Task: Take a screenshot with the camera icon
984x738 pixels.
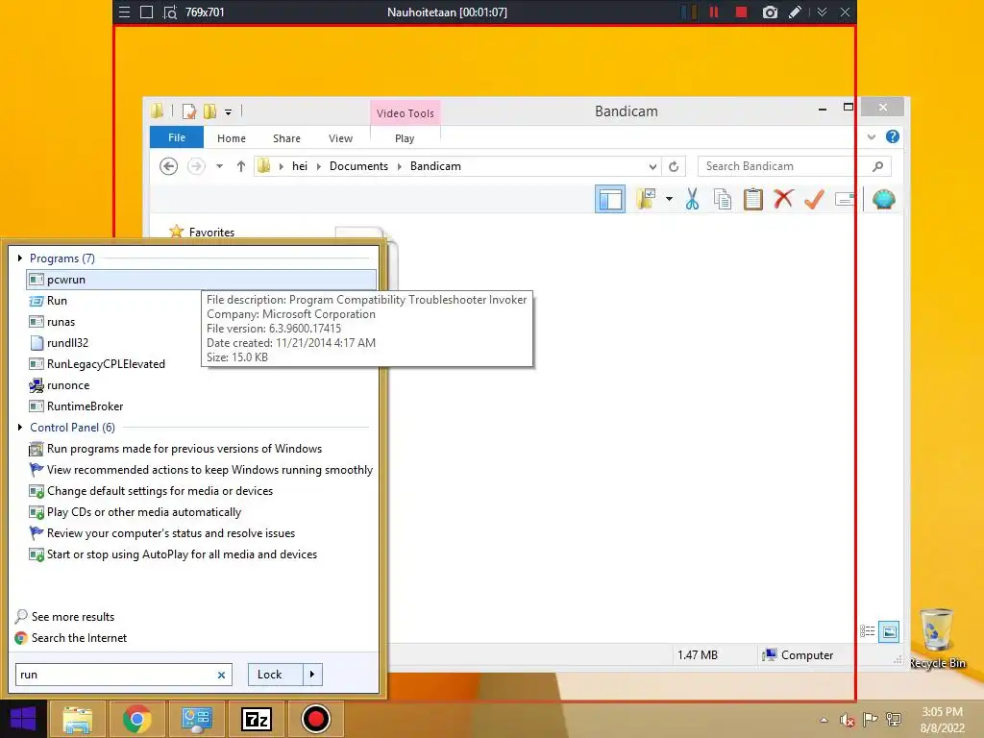Action: [x=770, y=12]
